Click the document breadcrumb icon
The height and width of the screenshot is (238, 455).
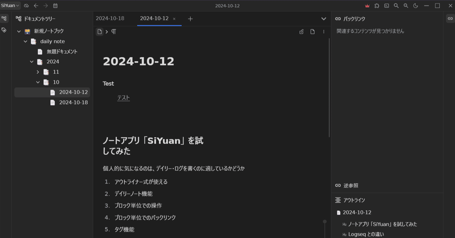point(99,32)
